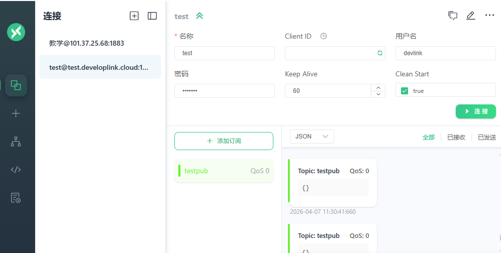Click the 连接 connect button
This screenshot has width=501, height=253.
pyautogui.click(x=476, y=111)
